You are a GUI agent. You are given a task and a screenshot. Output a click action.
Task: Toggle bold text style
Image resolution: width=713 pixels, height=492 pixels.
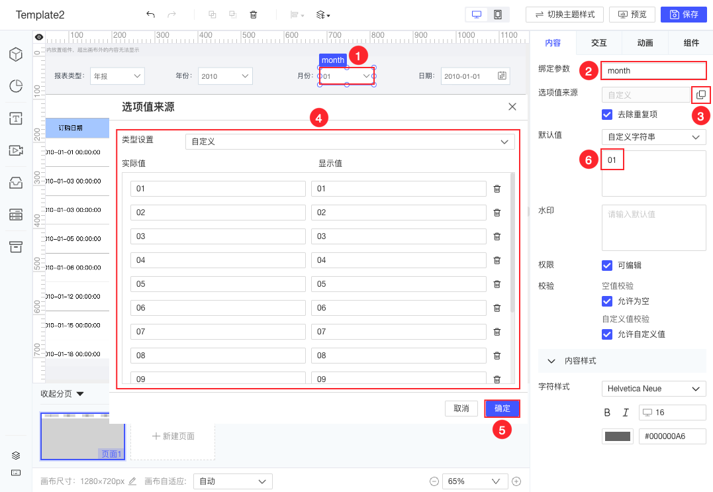point(607,413)
